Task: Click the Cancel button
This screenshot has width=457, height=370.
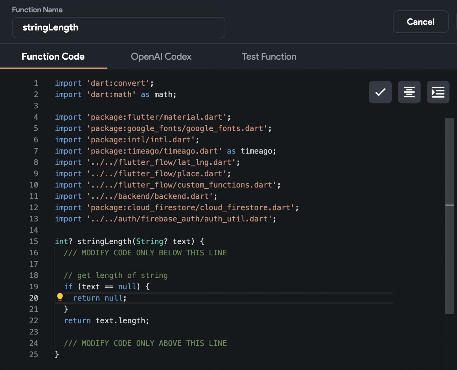Action: point(421,22)
